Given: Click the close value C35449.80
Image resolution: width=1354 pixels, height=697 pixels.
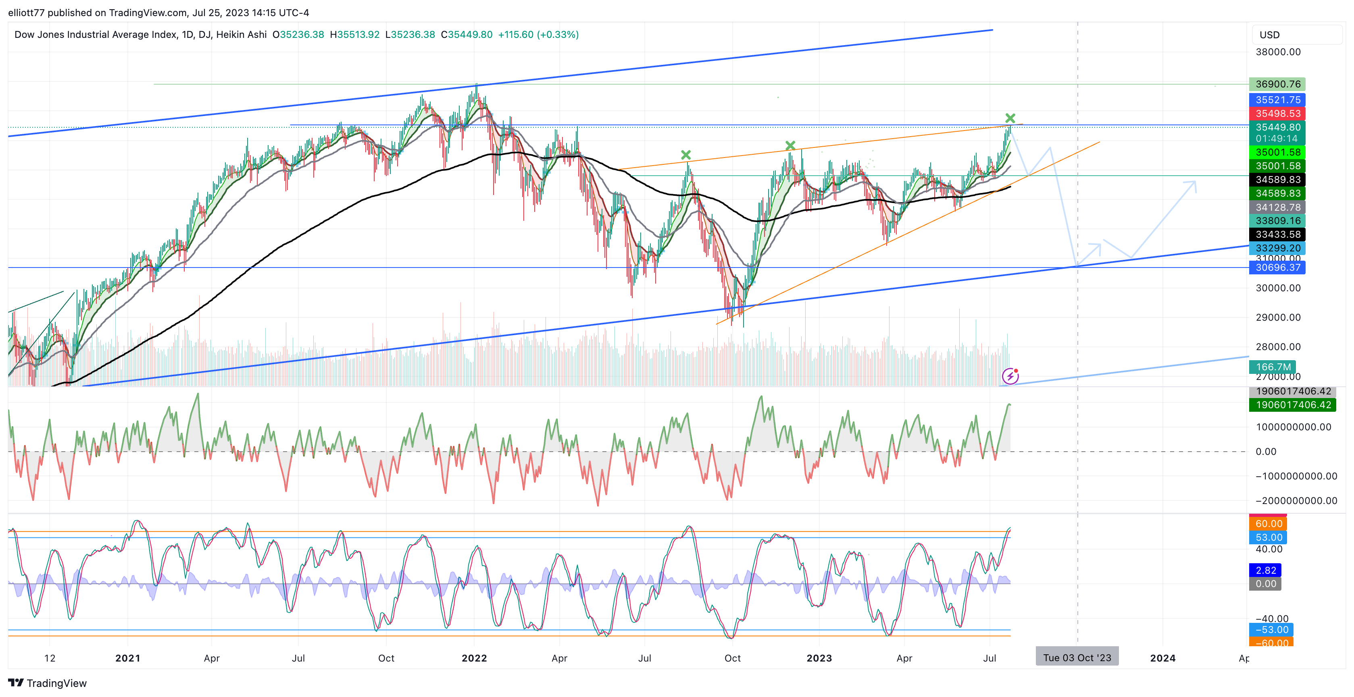Looking at the screenshot, I should pyautogui.click(x=467, y=35).
